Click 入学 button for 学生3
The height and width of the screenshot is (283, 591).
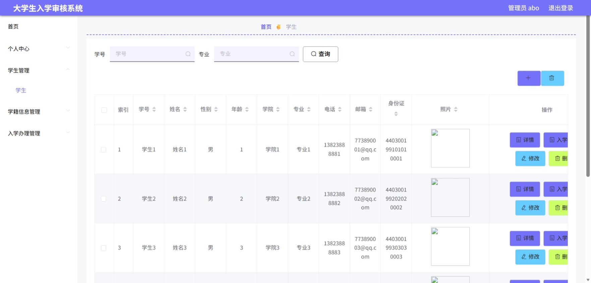(x=556, y=238)
